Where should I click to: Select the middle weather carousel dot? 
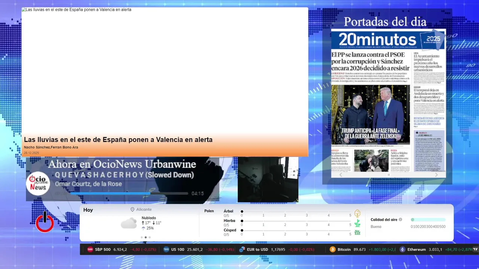[x=146, y=237]
